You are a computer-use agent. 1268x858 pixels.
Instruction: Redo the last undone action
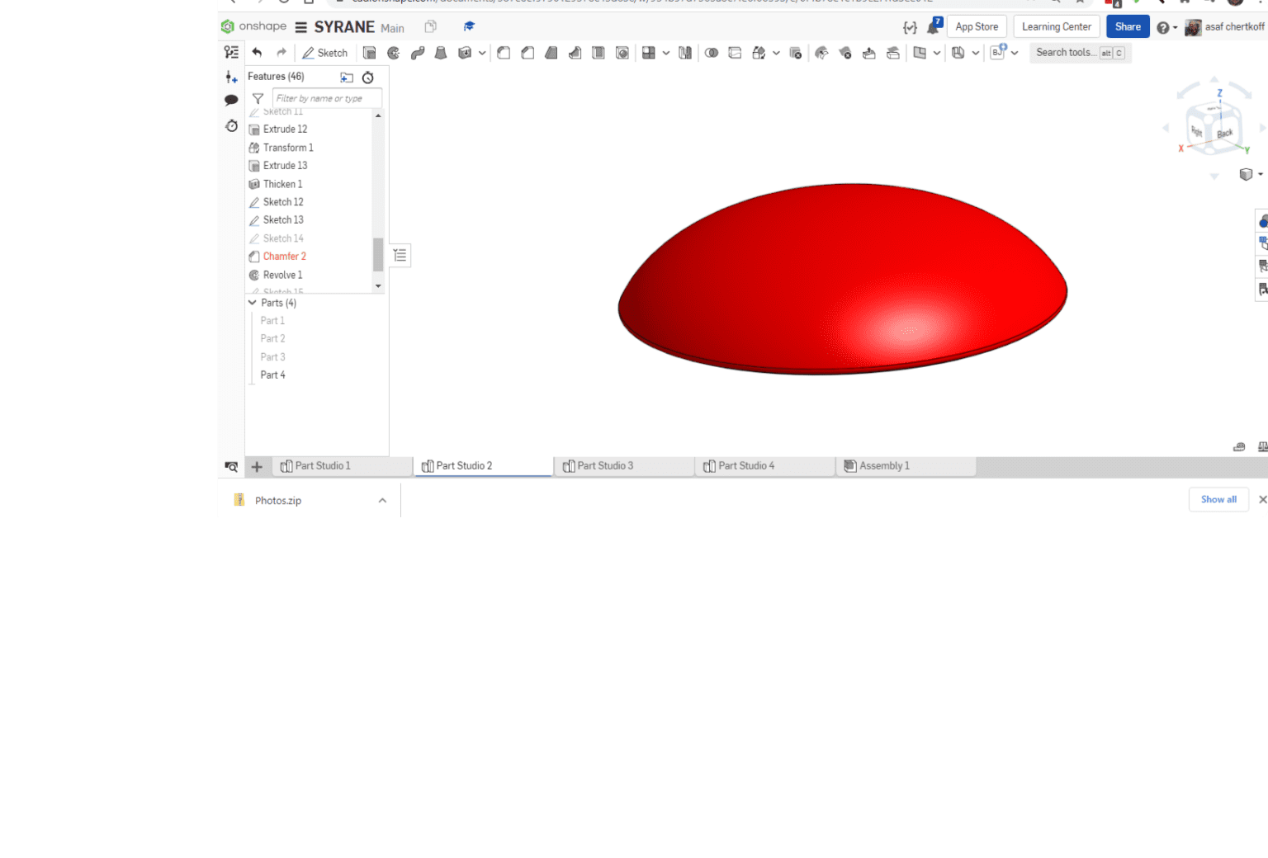click(x=282, y=53)
